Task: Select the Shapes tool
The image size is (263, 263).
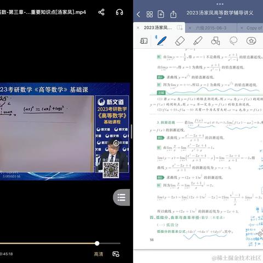Action: tap(215, 41)
